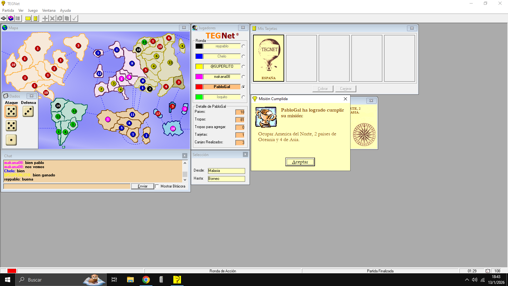This screenshot has width=508, height=286.
Task: Open the Partida menu
Action: coord(8,10)
